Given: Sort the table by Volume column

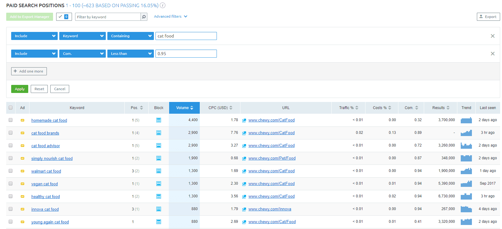Looking at the screenshot, I should click(x=185, y=108).
